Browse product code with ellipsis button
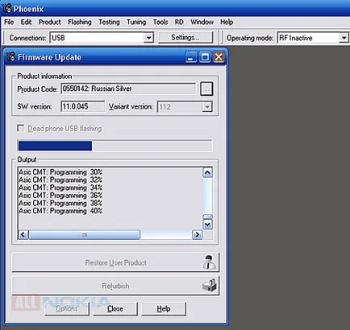This screenshot has height=330, width=350. point(206,89)
